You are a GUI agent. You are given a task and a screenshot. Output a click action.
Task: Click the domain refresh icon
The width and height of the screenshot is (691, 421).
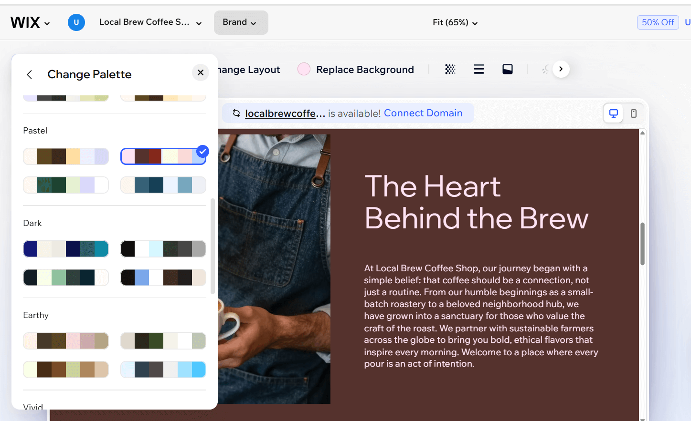236,113
